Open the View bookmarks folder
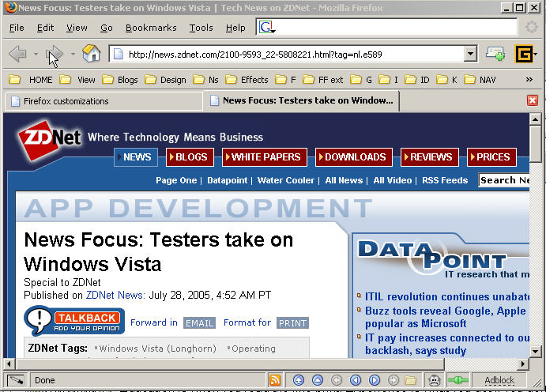The width and height of the screenshot is (546, 392). (x=77, y=80)
